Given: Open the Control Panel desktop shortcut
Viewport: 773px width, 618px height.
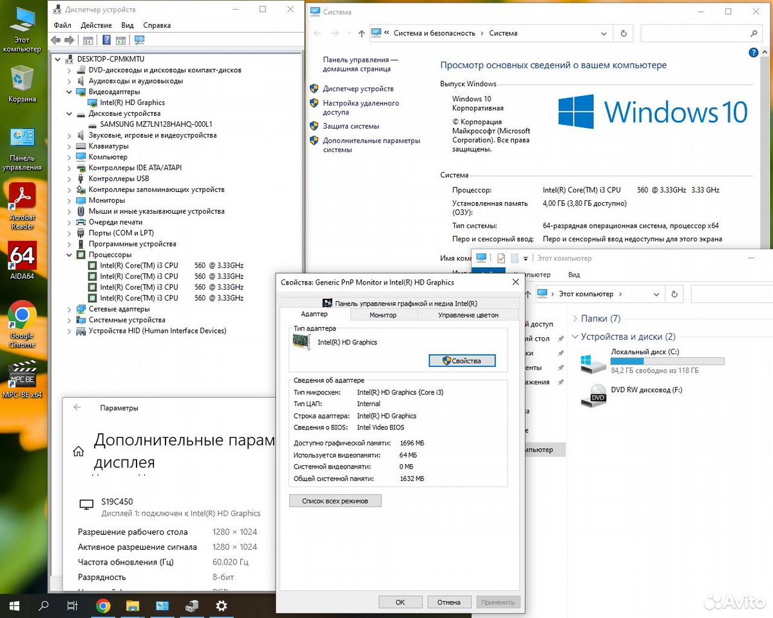Looking at the screenshot, I should [22, 148].
